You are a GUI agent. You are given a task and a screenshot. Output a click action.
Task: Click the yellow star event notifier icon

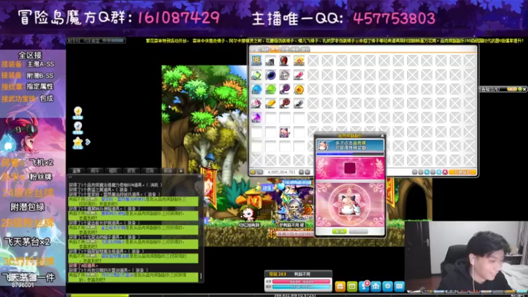pyautogui.click(x=78, y=143)
